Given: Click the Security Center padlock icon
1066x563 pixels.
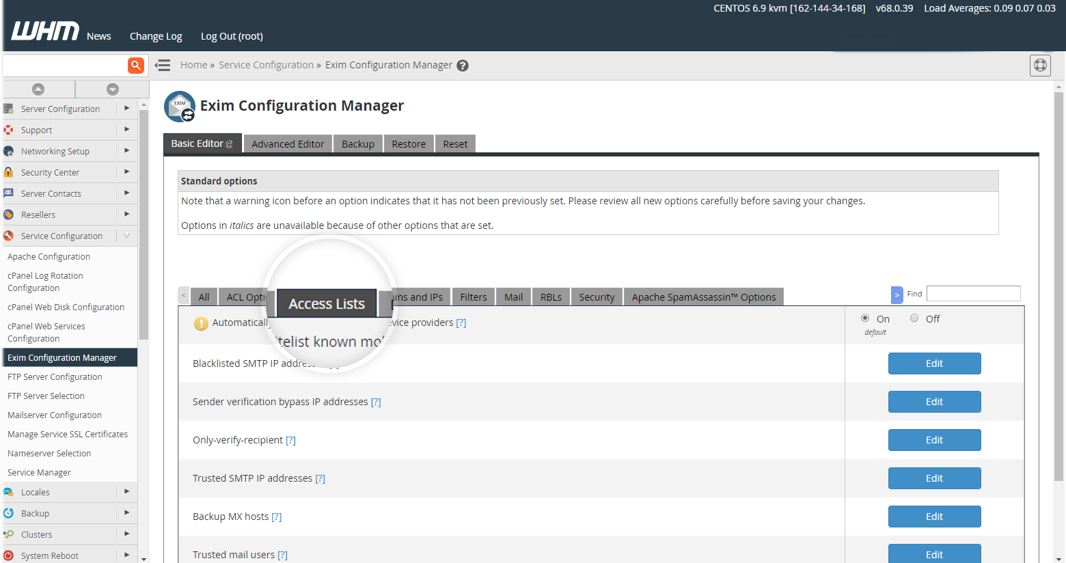Looking at the screenshot, I should (x=9, y=172).
